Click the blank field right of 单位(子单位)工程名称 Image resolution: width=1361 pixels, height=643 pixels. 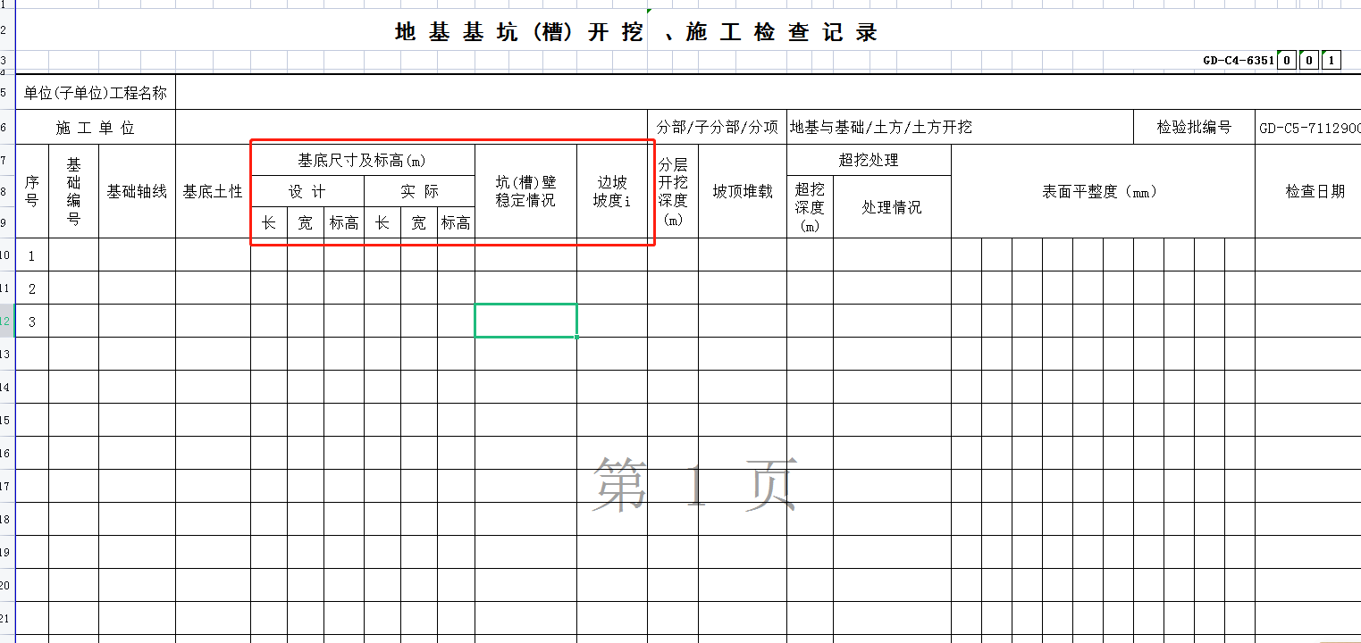pyautogui.click(x=769, y=93)
